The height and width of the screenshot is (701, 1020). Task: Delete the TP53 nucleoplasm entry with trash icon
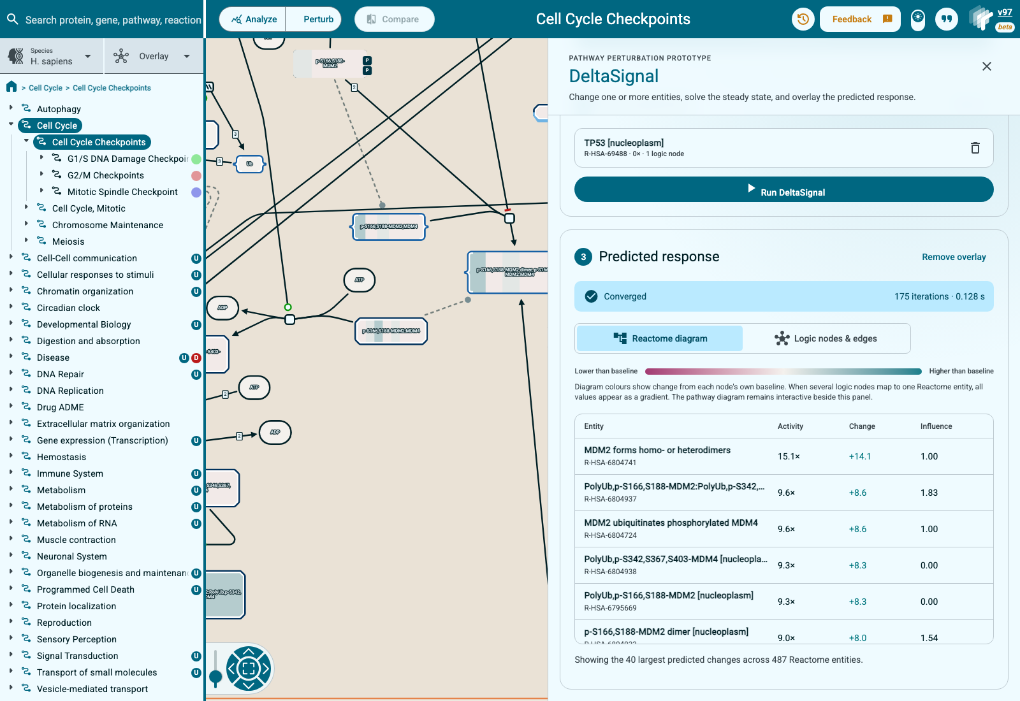click(975, 148)
